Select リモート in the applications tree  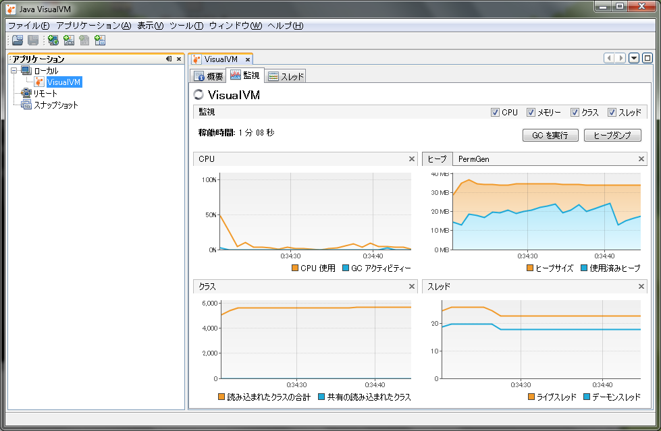(x=45, y=93)
